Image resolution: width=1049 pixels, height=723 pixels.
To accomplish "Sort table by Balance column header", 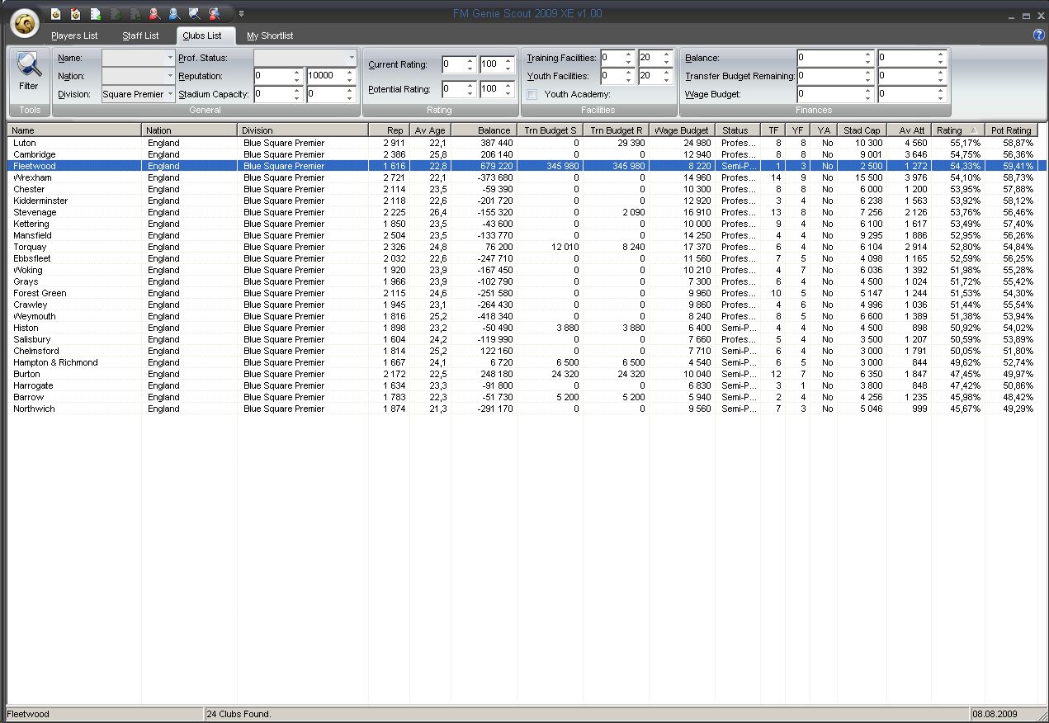I will pyautogui.click(x=494, y=130).
